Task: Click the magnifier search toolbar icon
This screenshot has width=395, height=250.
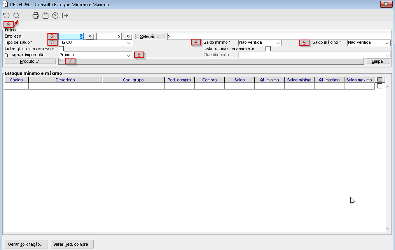Action: [16, 16]
